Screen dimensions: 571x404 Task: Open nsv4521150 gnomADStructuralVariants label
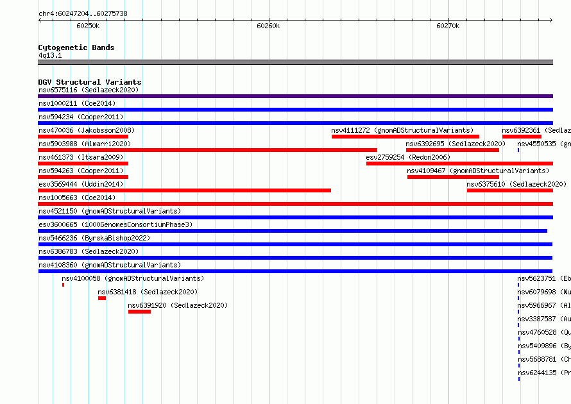[110, 211]
